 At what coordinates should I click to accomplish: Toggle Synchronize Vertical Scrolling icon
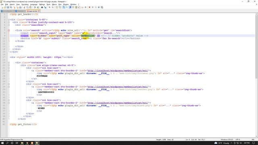click(56, 7)
